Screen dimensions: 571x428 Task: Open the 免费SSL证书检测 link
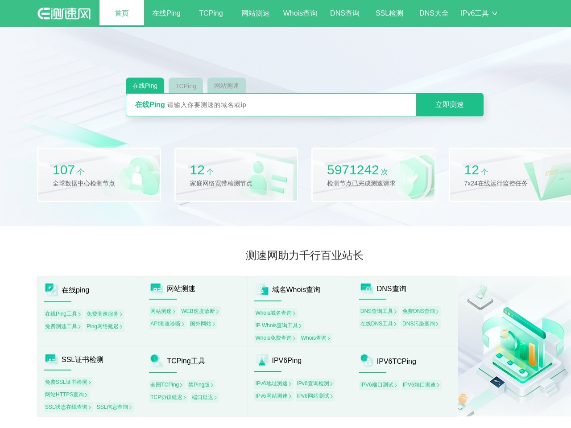click(67, 382)
